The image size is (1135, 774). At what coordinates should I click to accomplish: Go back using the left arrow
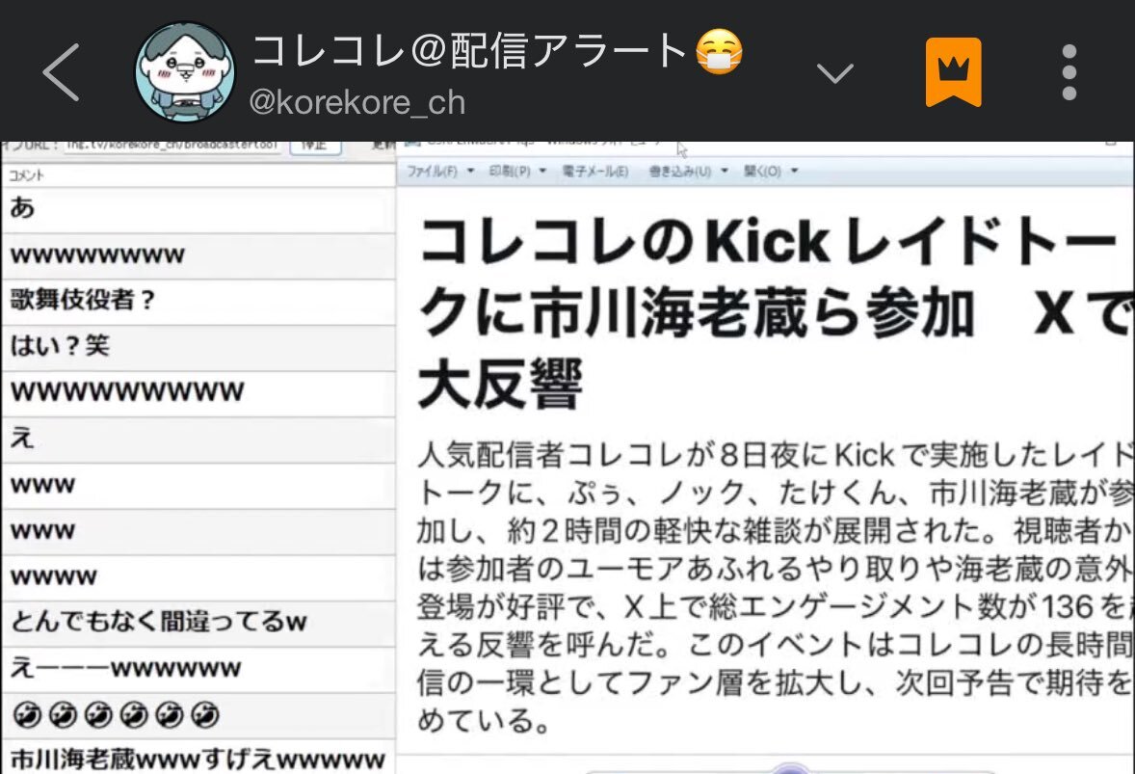tap(61, 71)
